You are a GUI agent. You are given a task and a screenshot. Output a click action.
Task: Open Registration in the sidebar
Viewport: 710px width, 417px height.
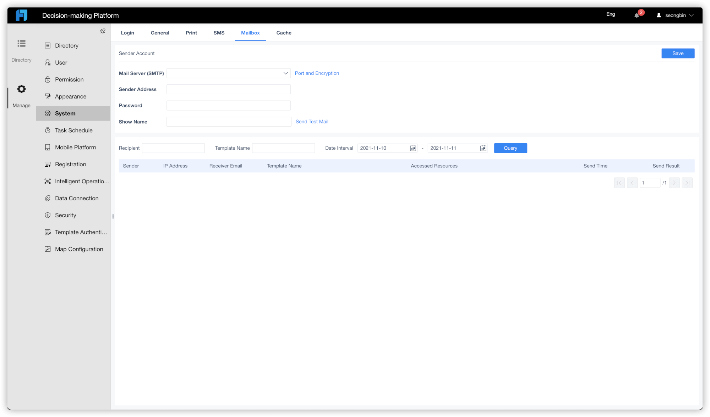73,164
